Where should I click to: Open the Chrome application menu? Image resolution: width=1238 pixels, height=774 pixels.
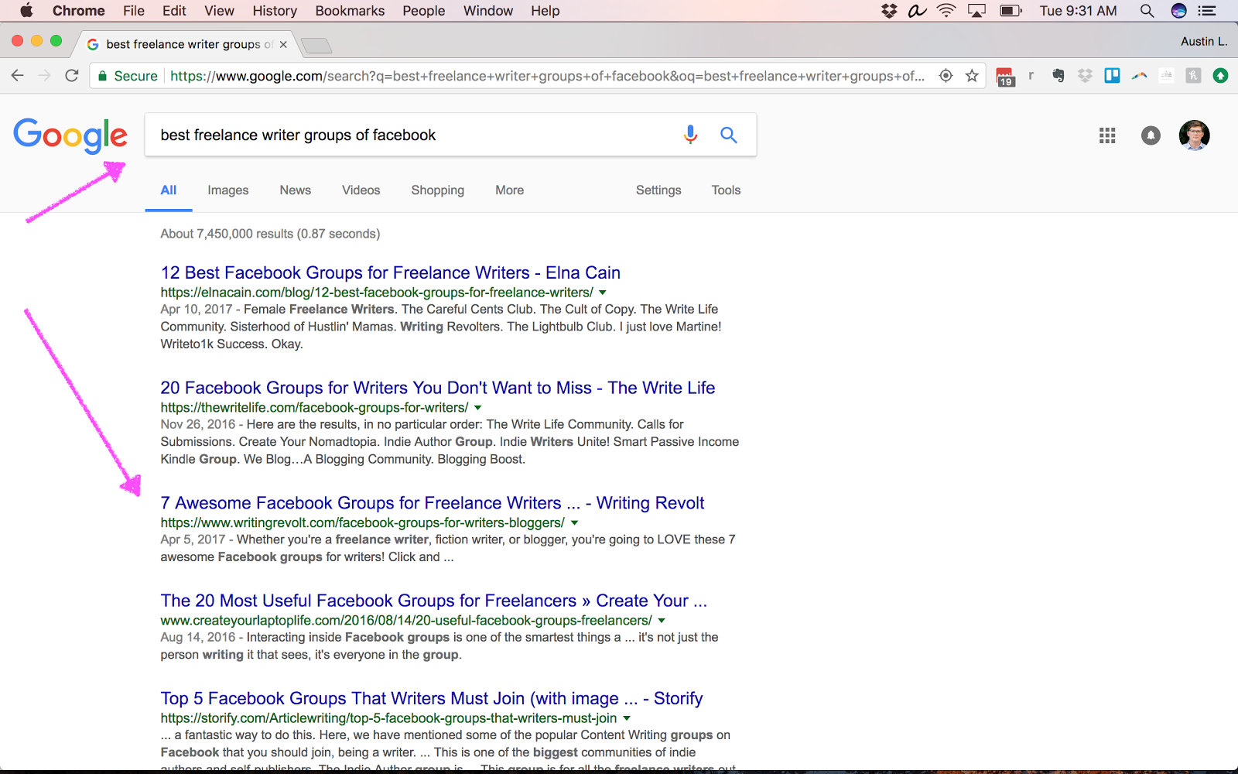79,11
